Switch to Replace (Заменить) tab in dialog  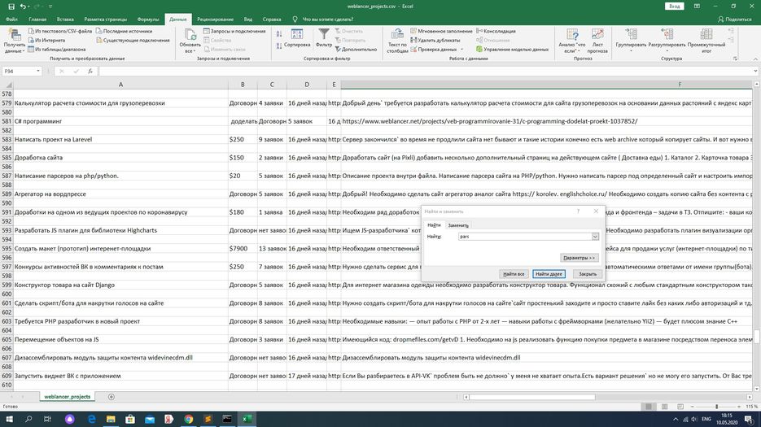458,225
